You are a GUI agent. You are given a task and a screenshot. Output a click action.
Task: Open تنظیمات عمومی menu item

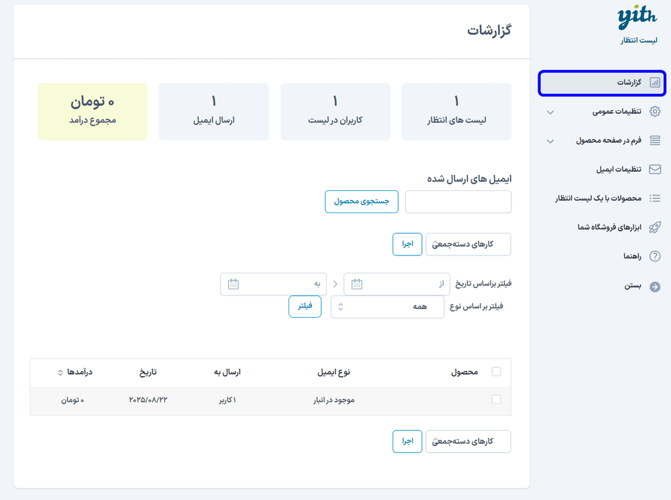point(602,111)
